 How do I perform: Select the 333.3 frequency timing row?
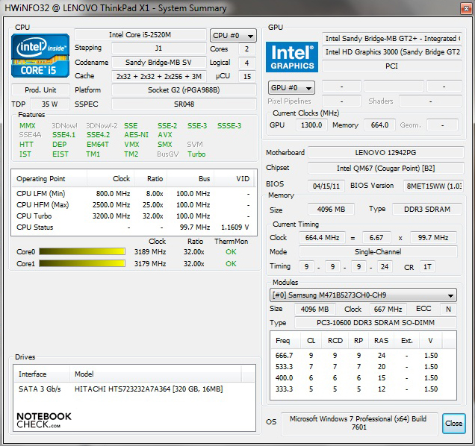coord(363,389)
